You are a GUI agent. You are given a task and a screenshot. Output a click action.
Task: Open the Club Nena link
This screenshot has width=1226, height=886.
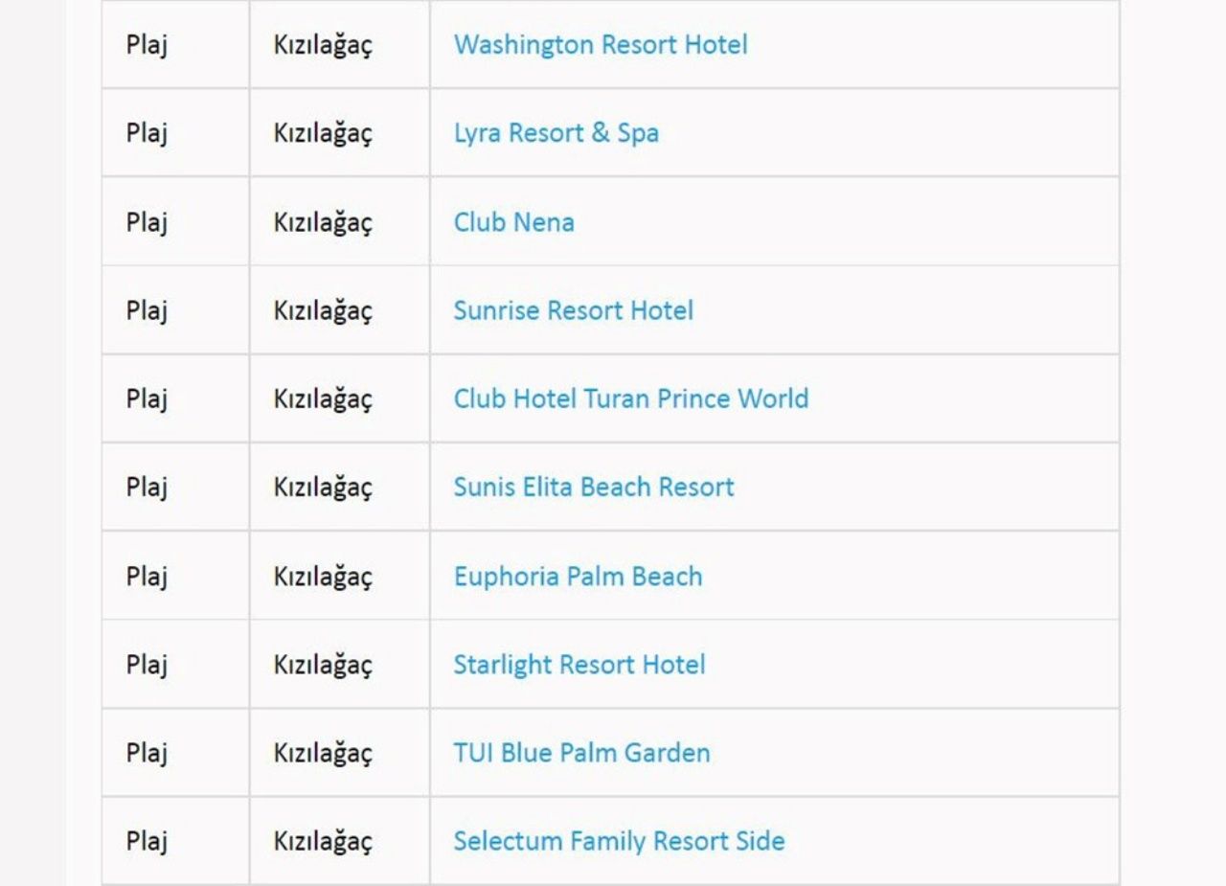(x=514, y=222)
